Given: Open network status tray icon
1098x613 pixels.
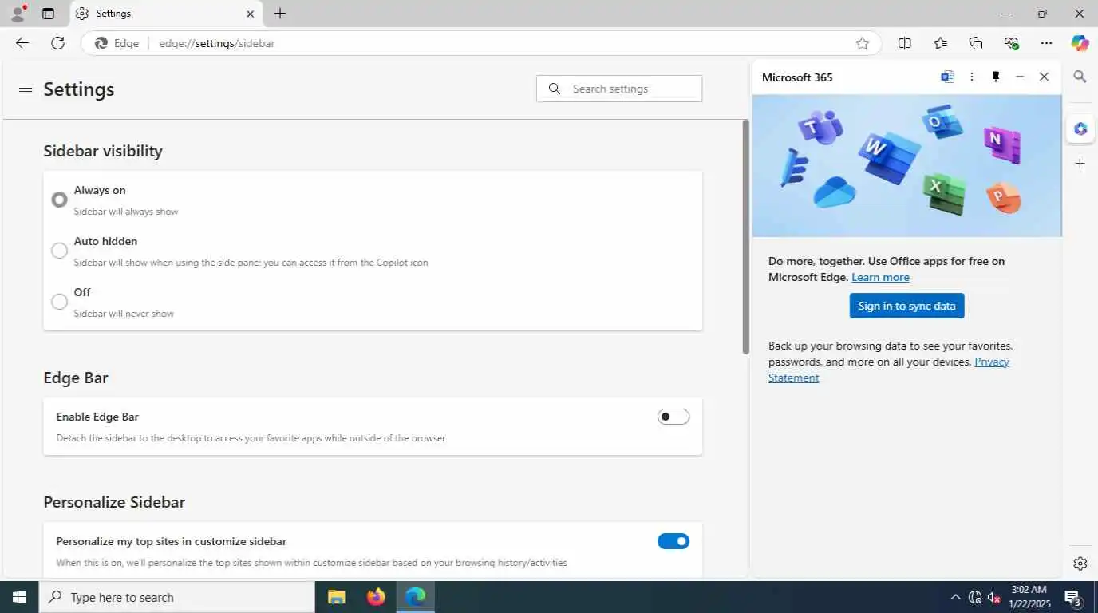Looking at the screenshot, I should 975,597.
